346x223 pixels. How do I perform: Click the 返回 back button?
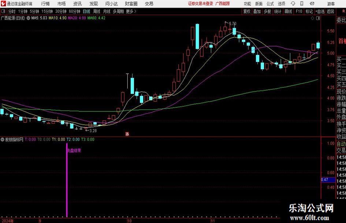[x=330, y=11]
